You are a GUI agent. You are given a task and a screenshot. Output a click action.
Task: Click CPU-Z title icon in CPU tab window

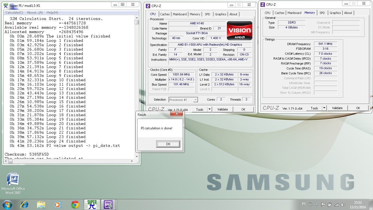coord(148,6)
